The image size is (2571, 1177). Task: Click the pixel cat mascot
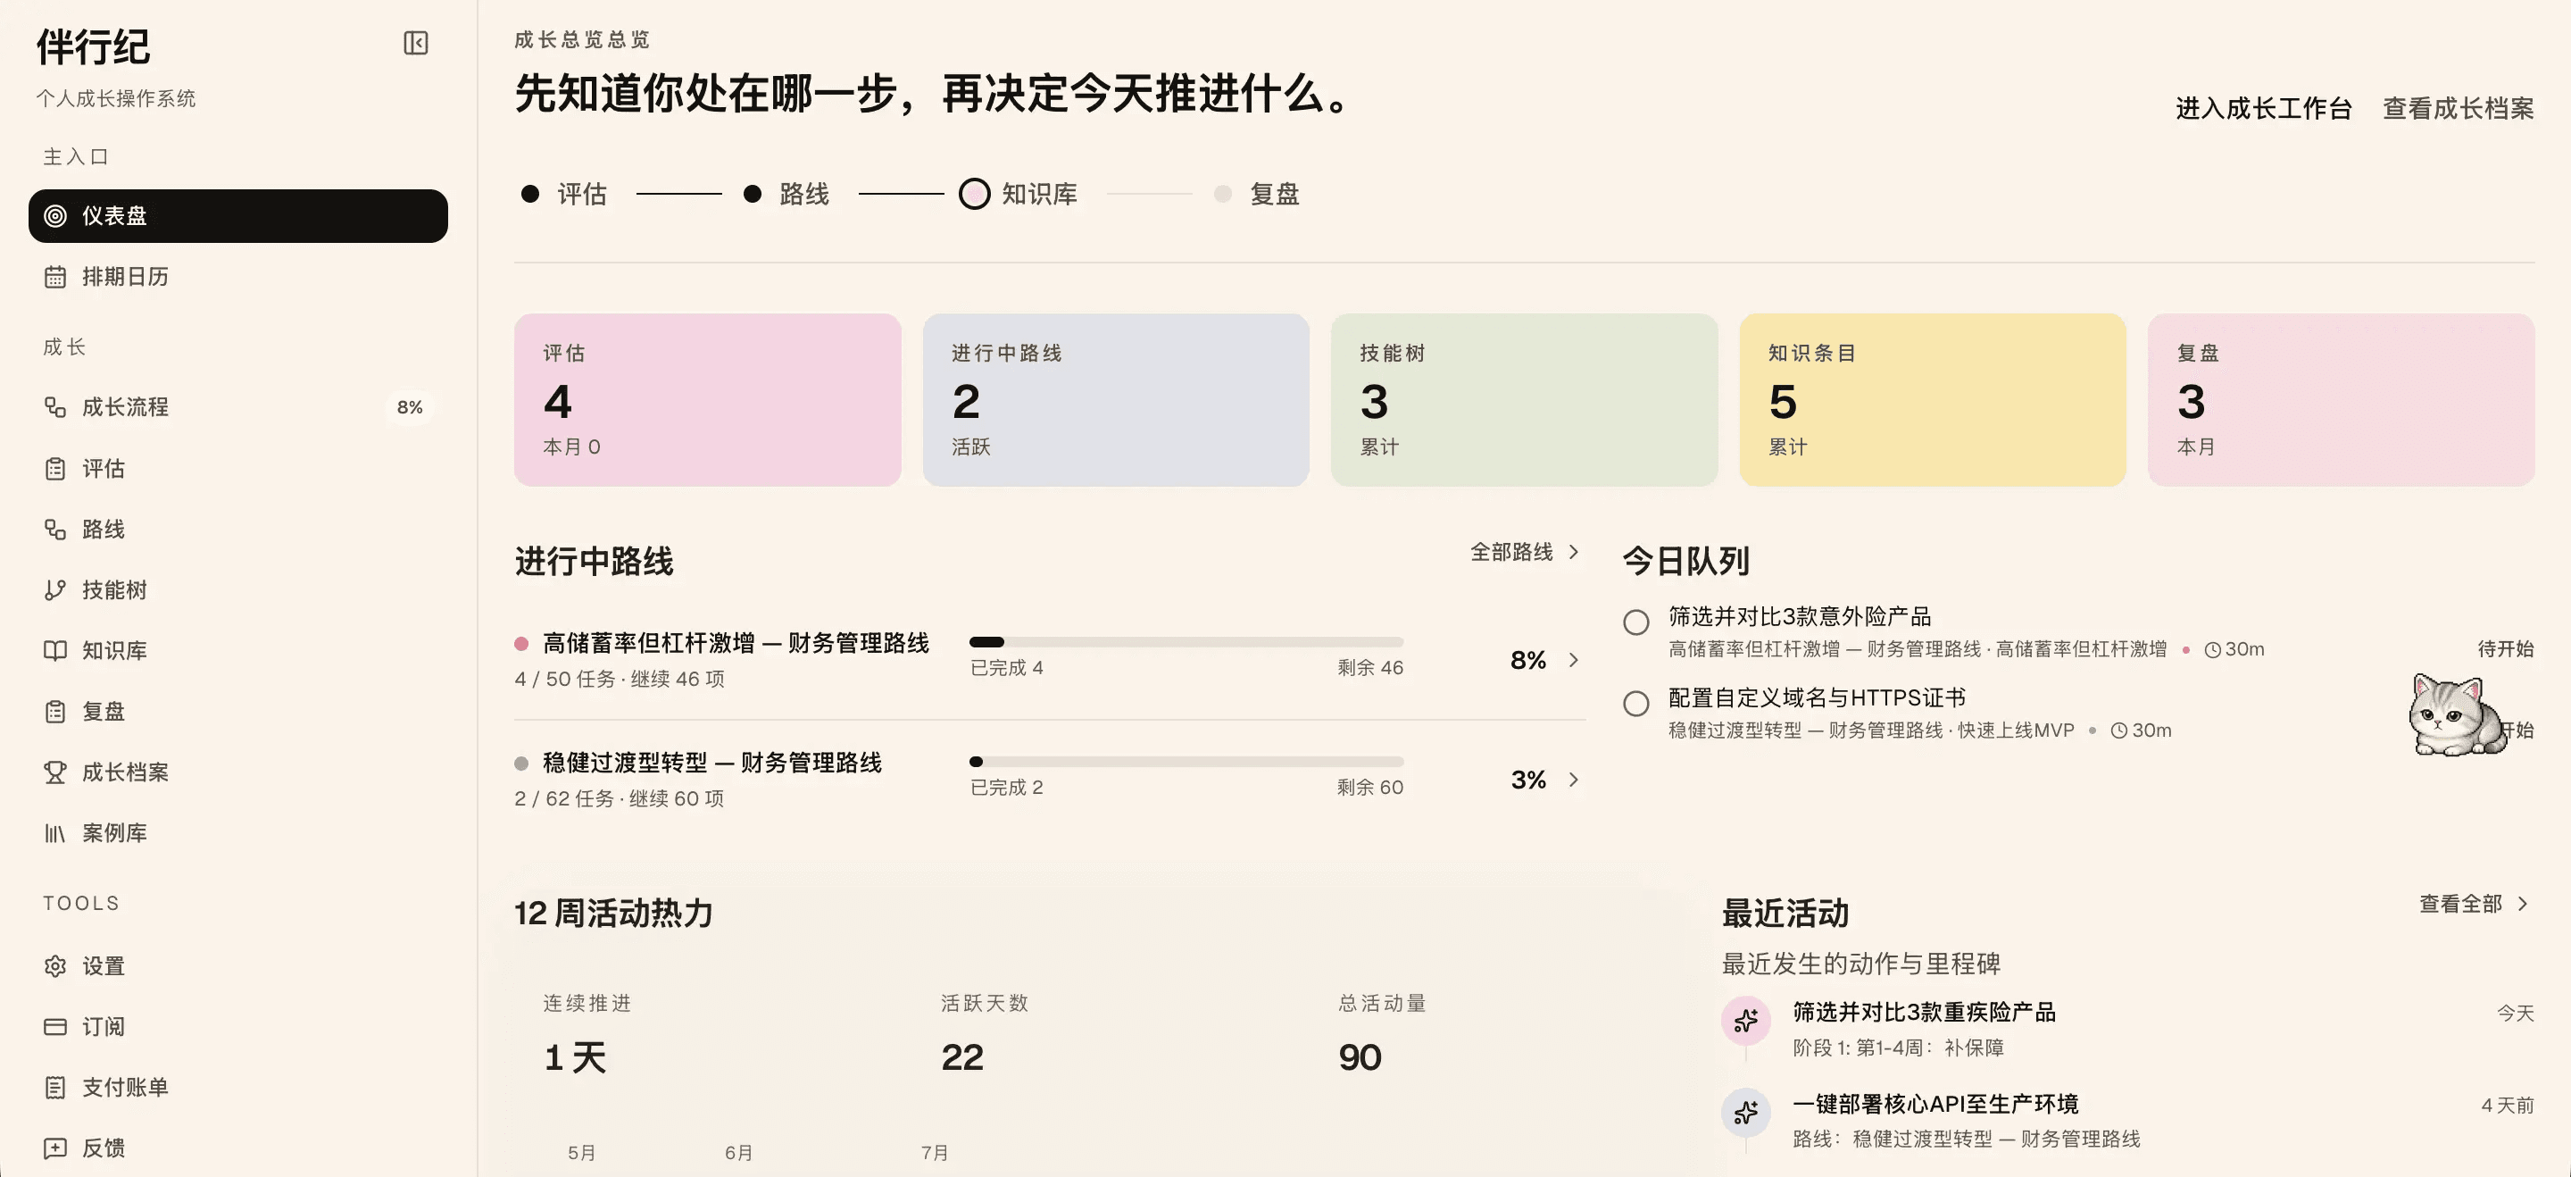pyautogui.click(x=2456, y=716)
